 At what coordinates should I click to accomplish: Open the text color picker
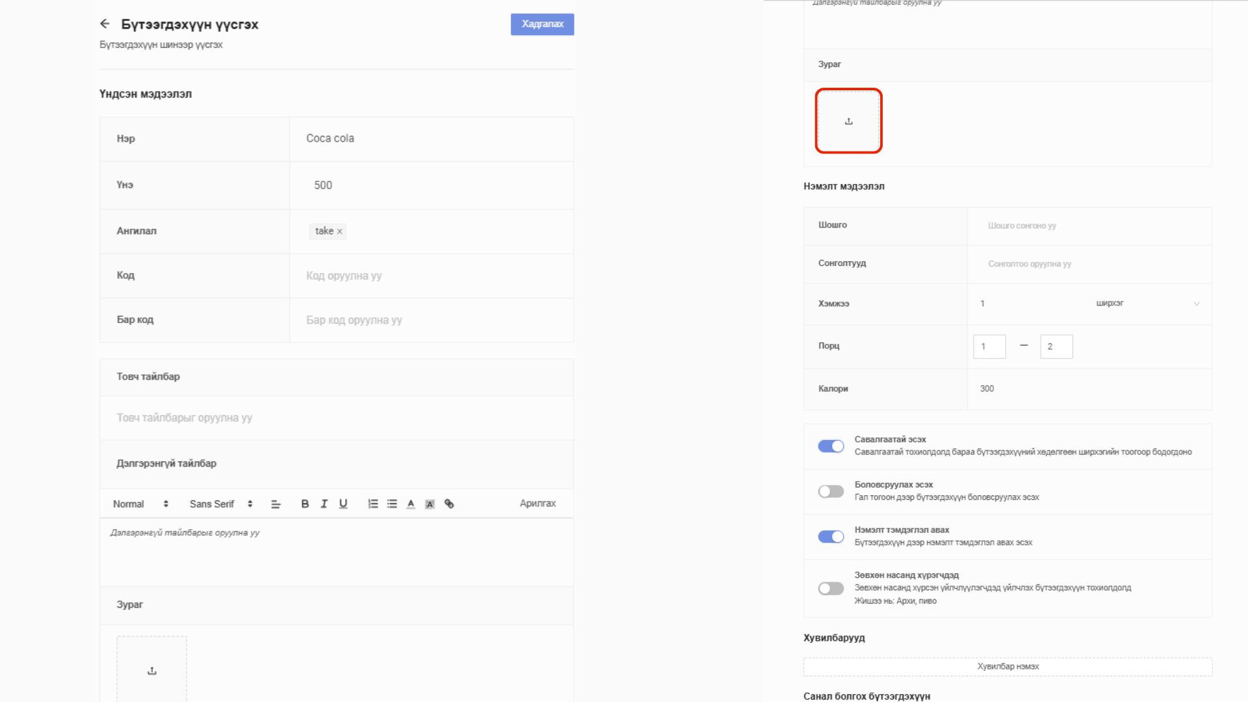411,504
